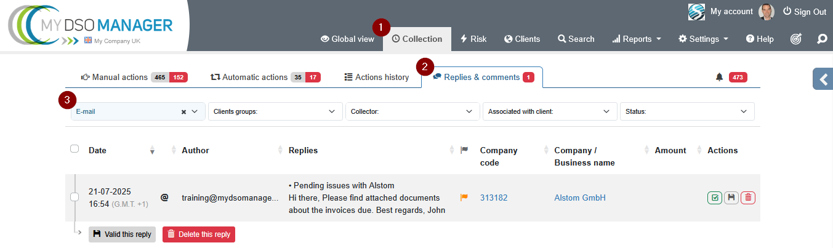
Task: Clear the E-mail filter with the x
Action: (x=183, y=112)
